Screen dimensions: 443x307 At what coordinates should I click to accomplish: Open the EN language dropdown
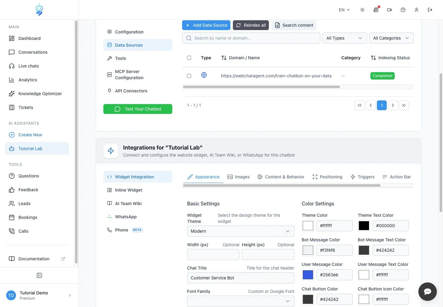click(x=344, y=10)
